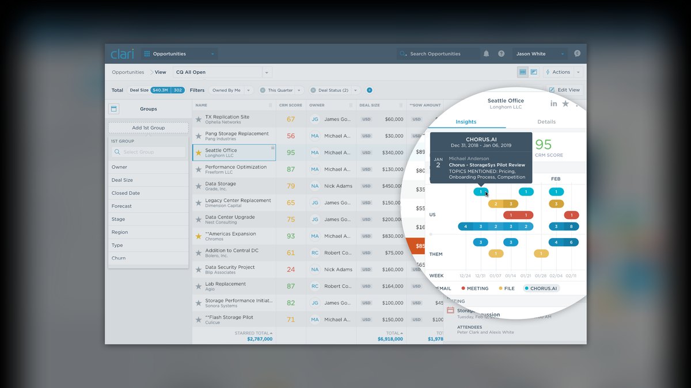Click the MA avatar on Pang Storage Replacement row
The image size is (691, 388).
(315, 136)
